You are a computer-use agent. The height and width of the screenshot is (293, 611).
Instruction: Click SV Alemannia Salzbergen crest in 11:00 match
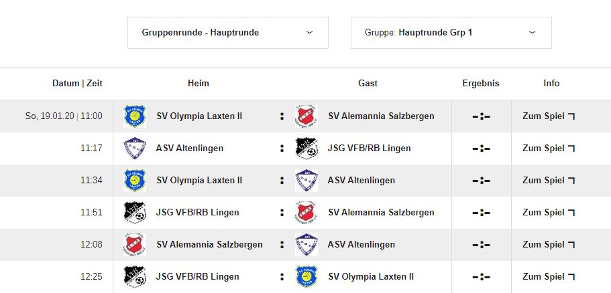[307, 116]
